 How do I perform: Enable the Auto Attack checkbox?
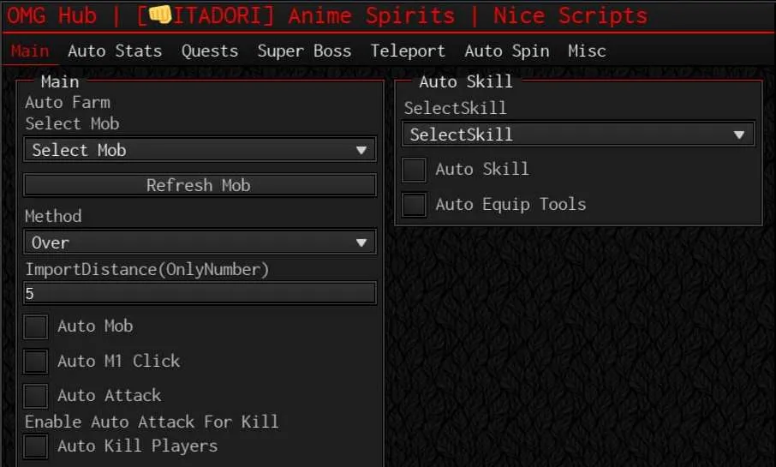[36, 396]
